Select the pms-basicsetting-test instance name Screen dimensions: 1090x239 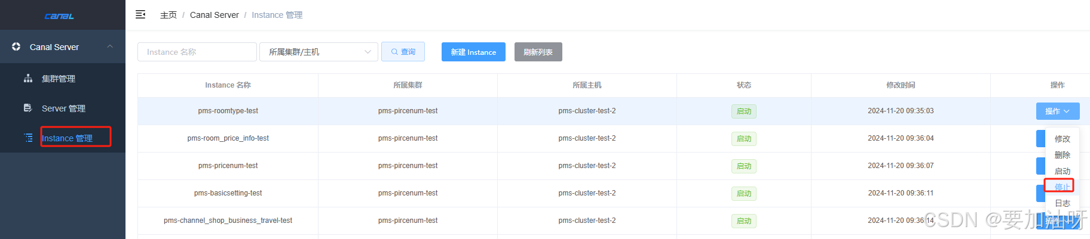(228, 193)
